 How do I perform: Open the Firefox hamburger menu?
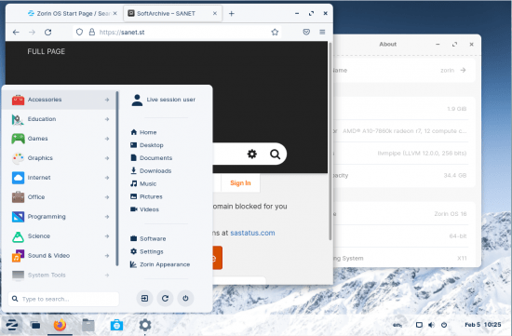pos(322,32)
